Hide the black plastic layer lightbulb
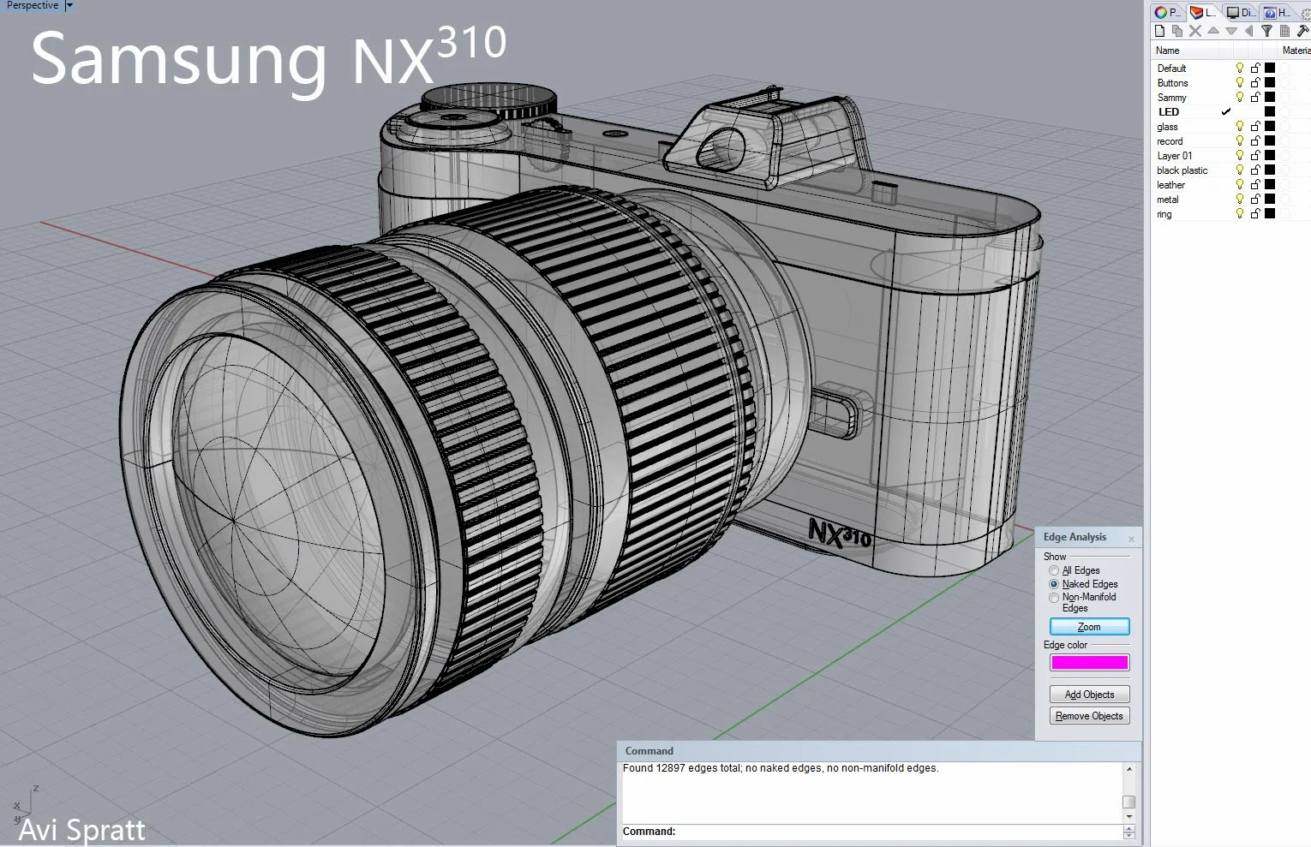The height and width of the screenshot is (847, 1311). 1239,170
